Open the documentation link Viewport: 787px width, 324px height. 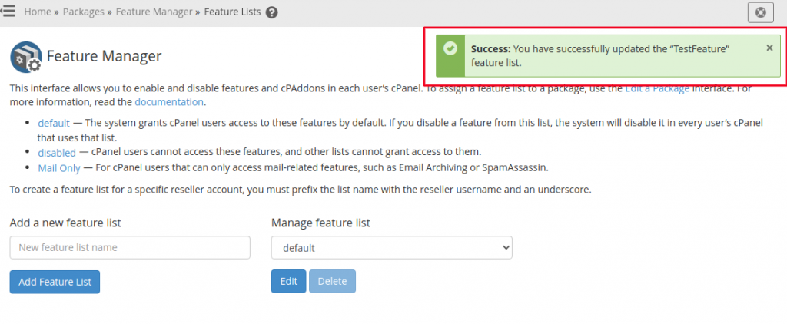(x=168, y=102)
